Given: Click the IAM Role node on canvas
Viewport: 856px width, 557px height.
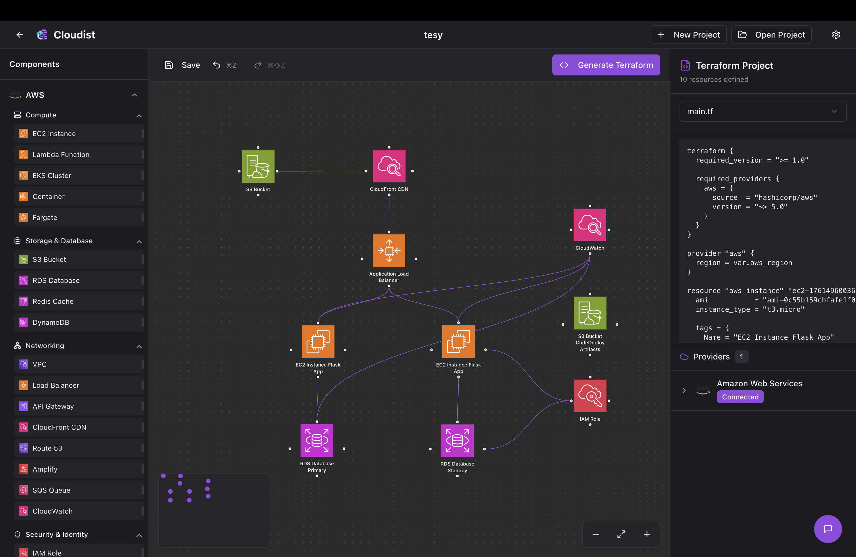Looking at the screenshot, I should 590,396.
